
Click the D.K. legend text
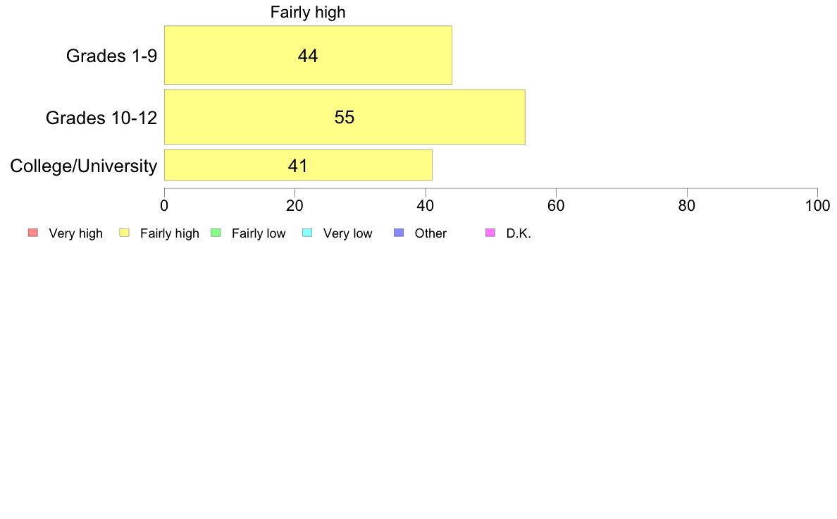(519, 233)
